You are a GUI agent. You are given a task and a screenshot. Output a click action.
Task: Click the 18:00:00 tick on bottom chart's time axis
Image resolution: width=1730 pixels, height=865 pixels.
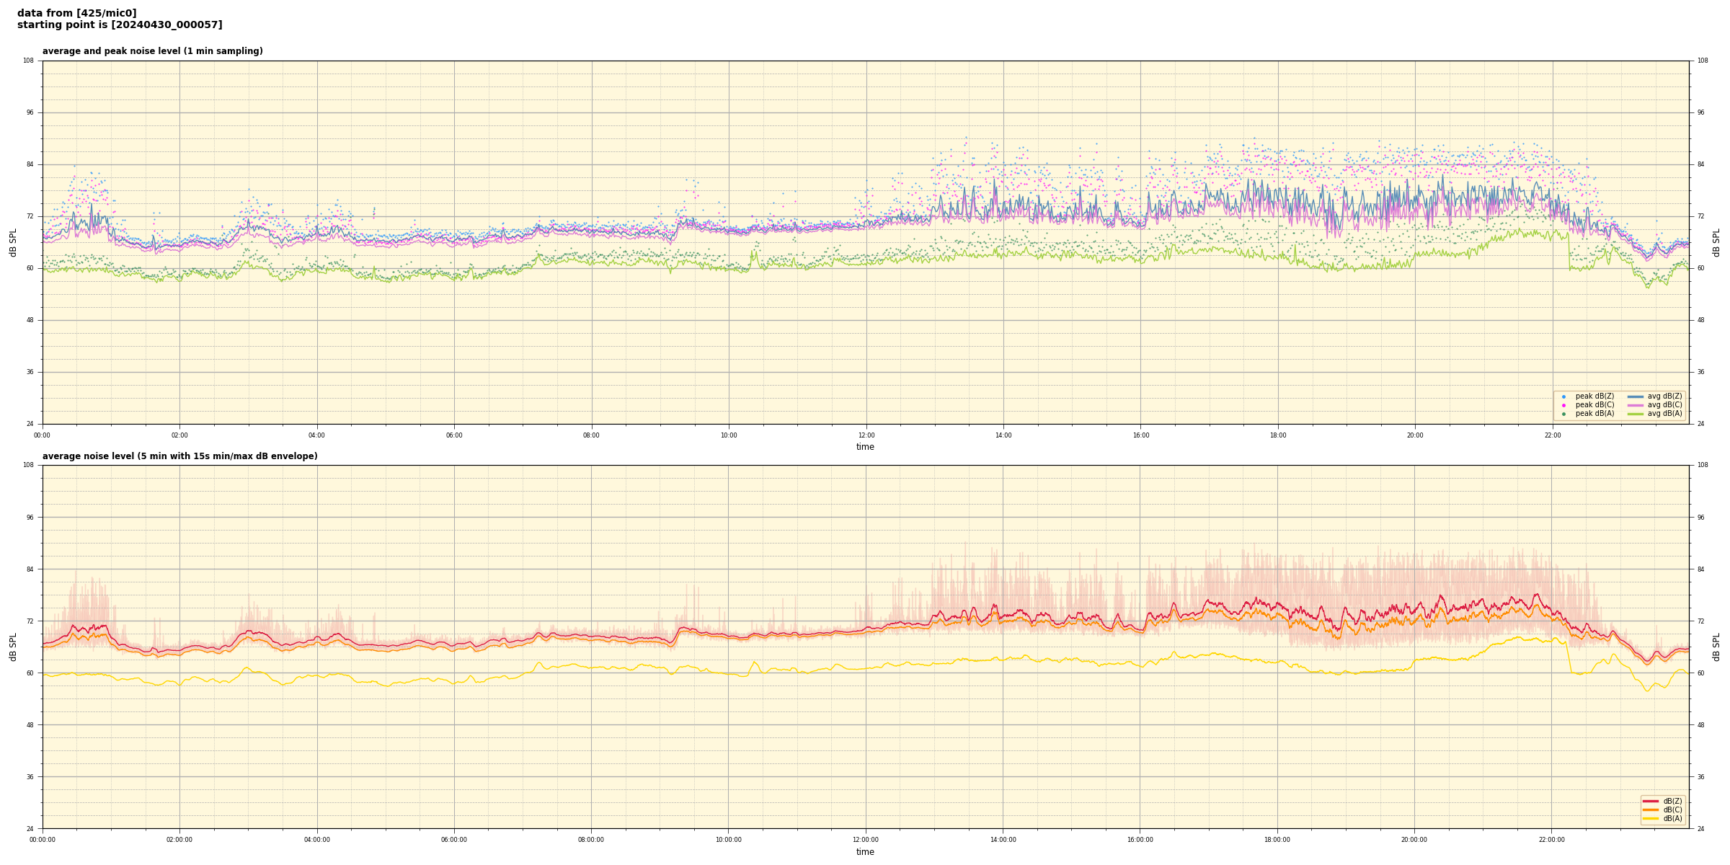(x=1277, y=840)
